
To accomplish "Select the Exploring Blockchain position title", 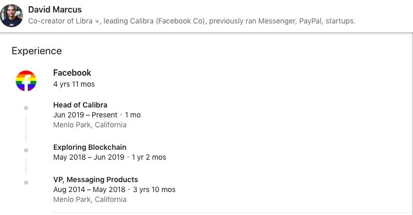I will click(x=90, y=147).
